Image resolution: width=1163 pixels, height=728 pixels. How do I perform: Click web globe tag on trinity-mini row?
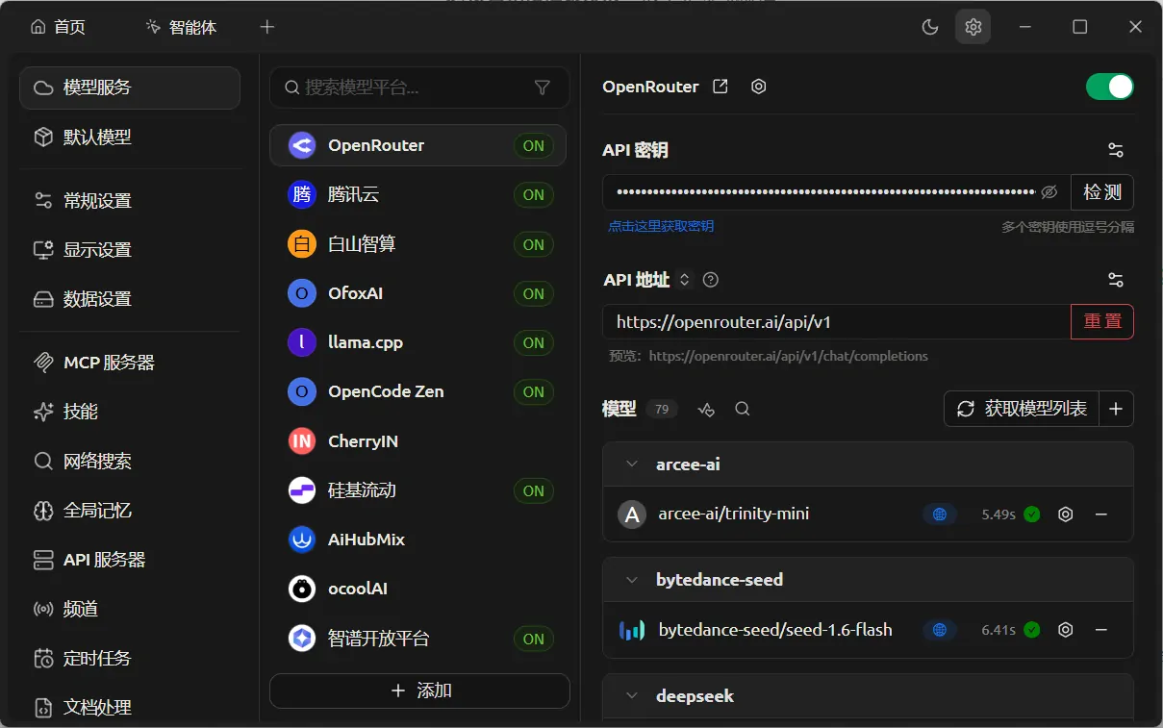point(940,515)
